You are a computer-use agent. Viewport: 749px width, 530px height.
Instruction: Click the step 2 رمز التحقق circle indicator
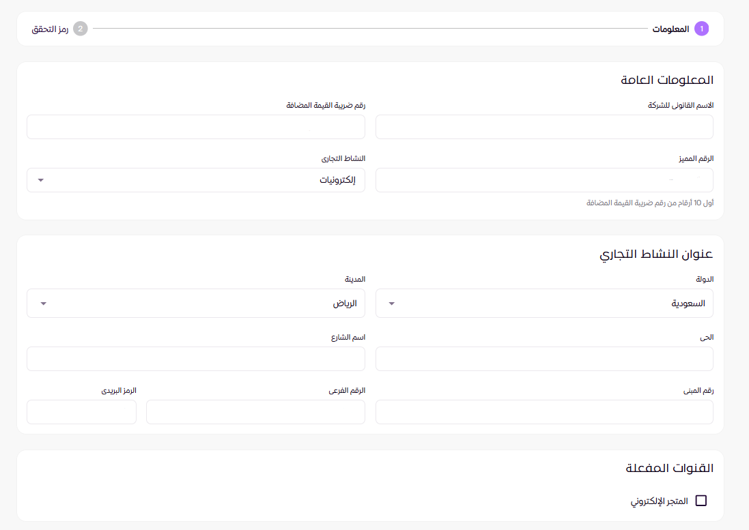(x=81, y=29)
